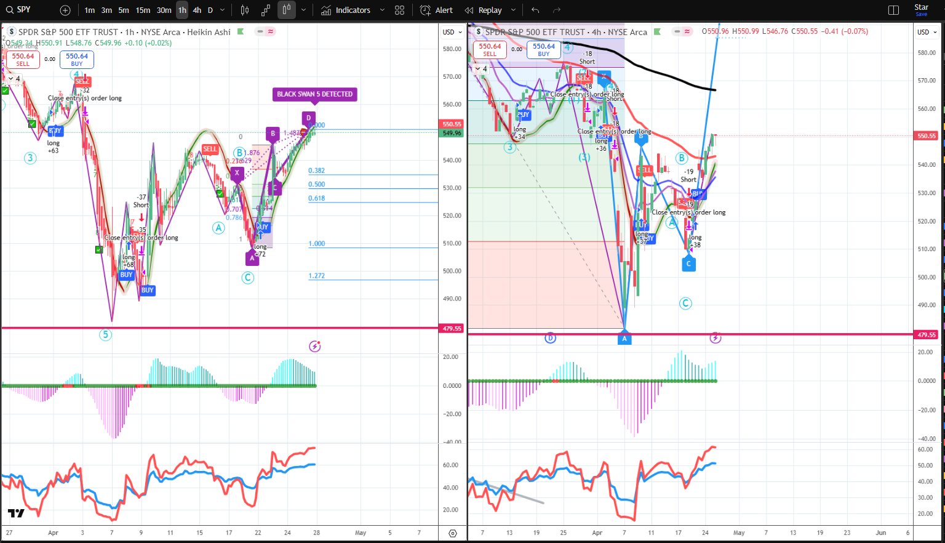Open SPY symbol search

tap(18, 10)
